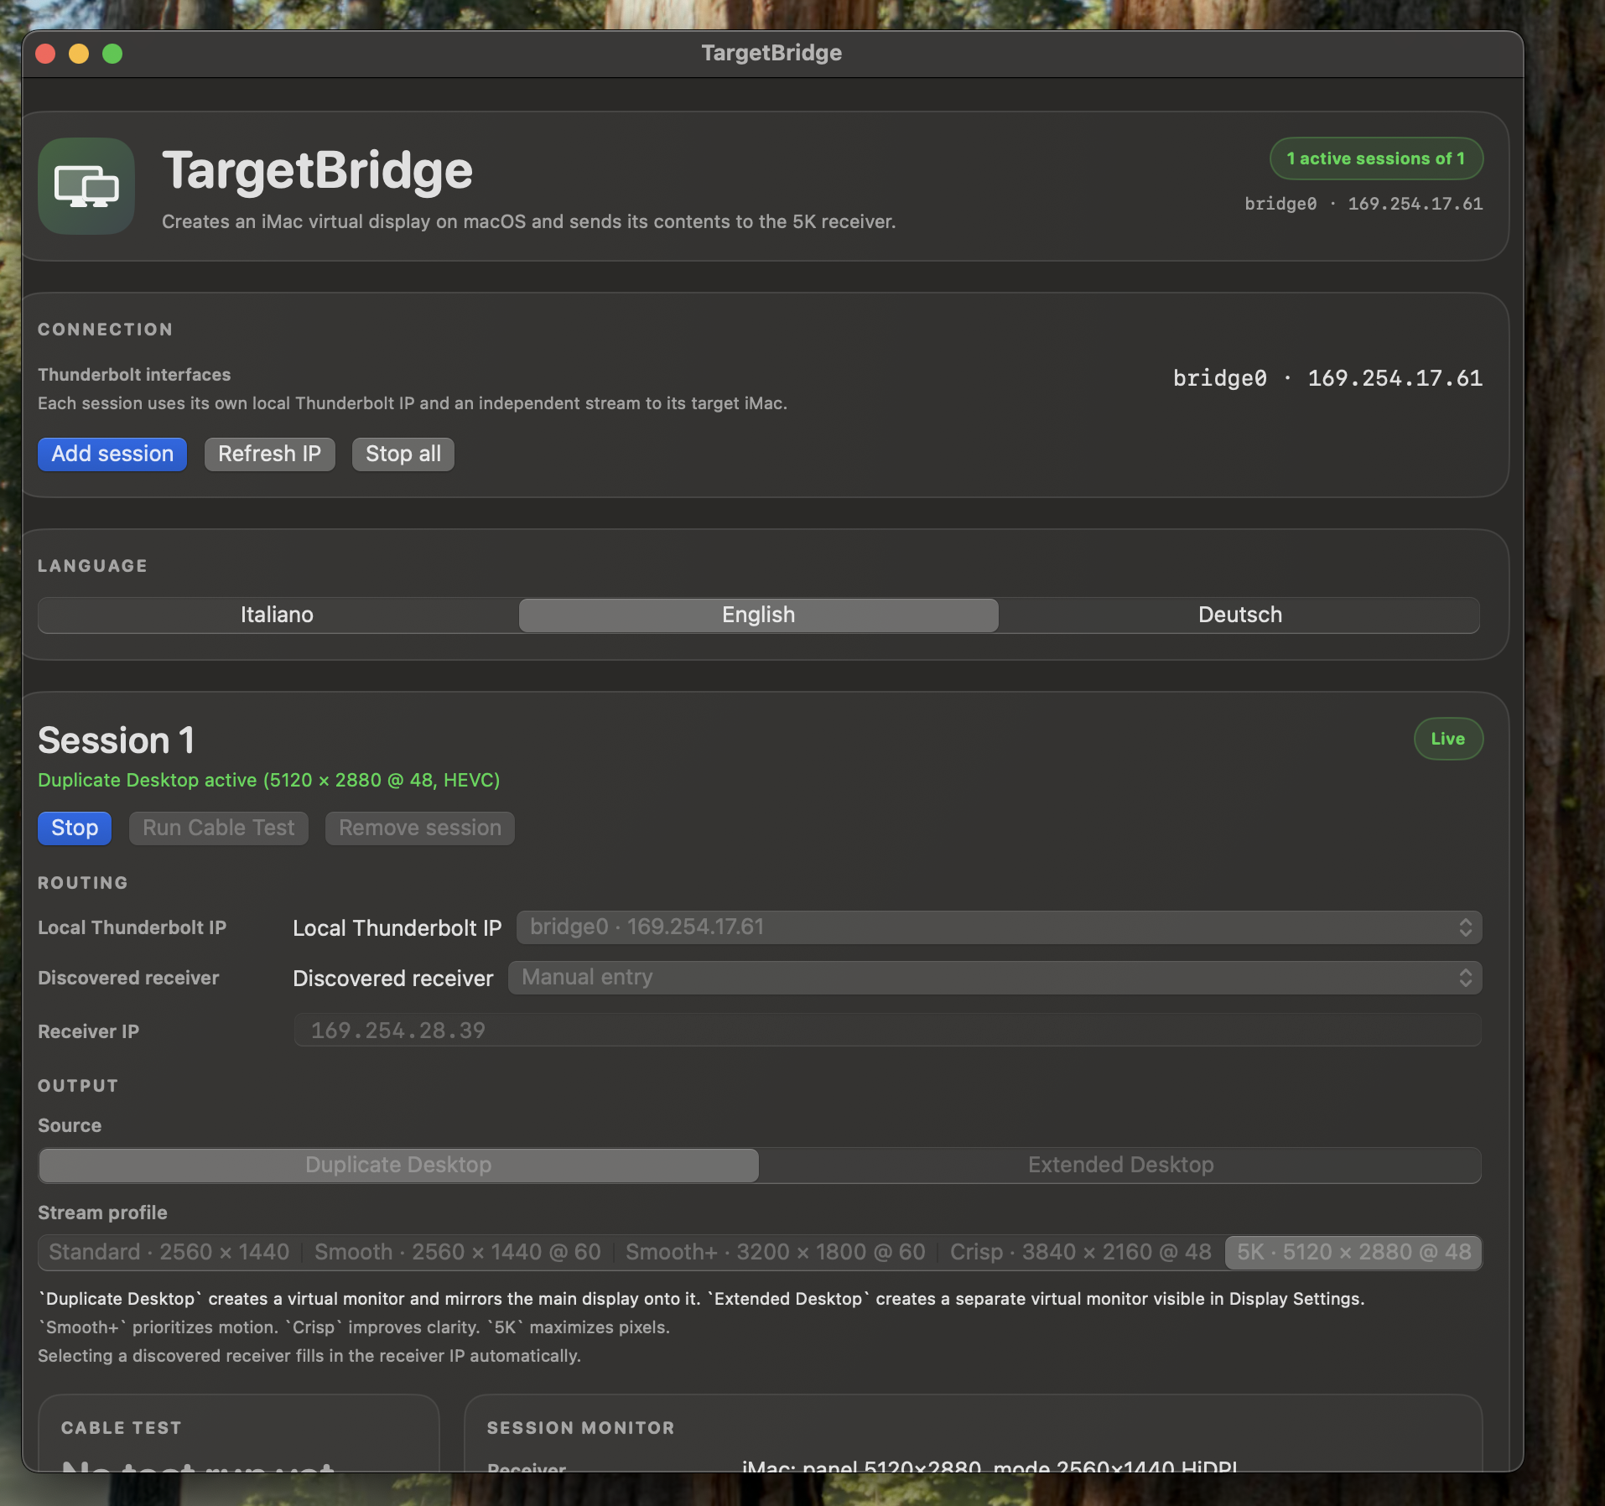The height and width of the screenshot is (1506, 1605).
Task: Choose Smooth+ 3200 × 1800 @ 60 profile
Action: tap(776, 1252)
